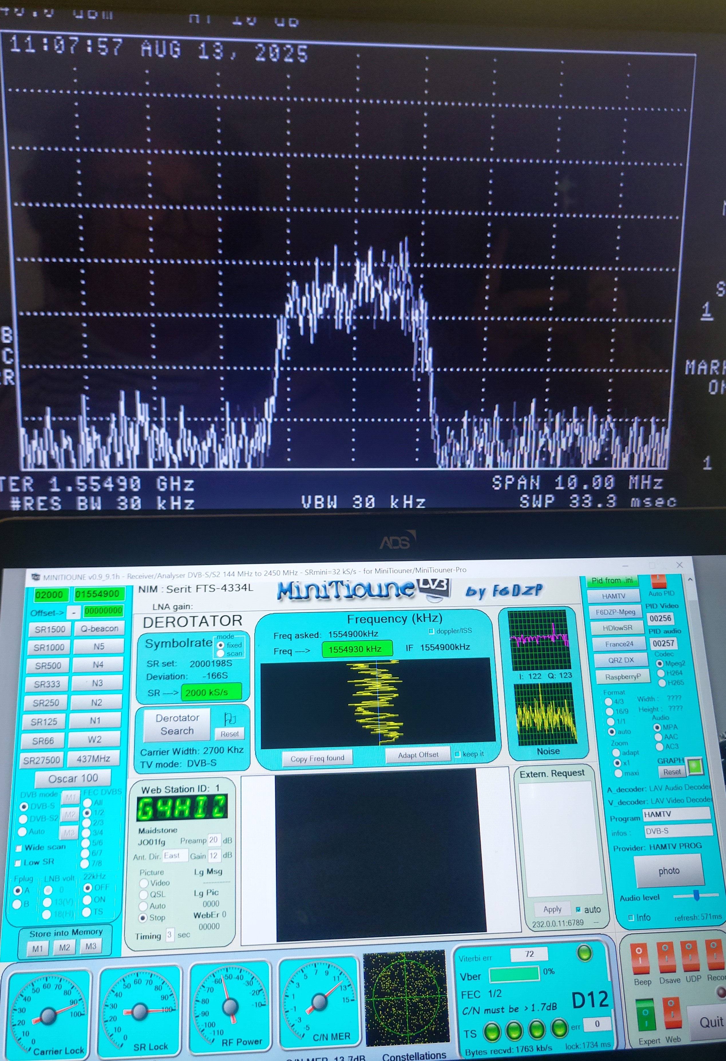Click the MiniTioune logo banner
This screenshot has width=726, height=1061.
[x=364, y=589]
